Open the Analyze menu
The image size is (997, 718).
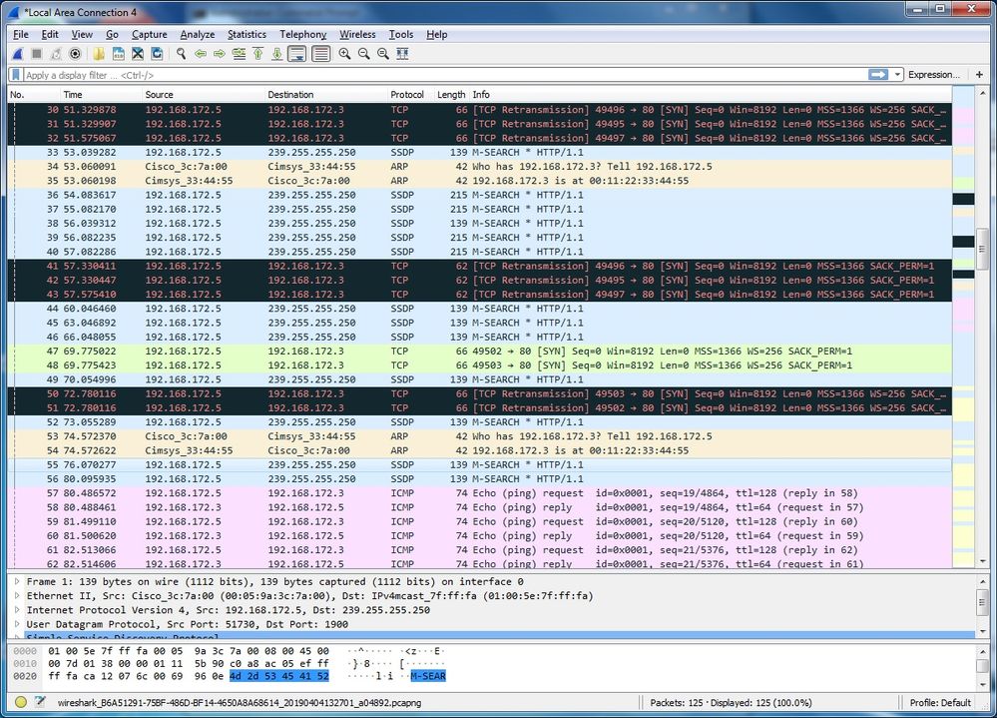click(198, 34)
